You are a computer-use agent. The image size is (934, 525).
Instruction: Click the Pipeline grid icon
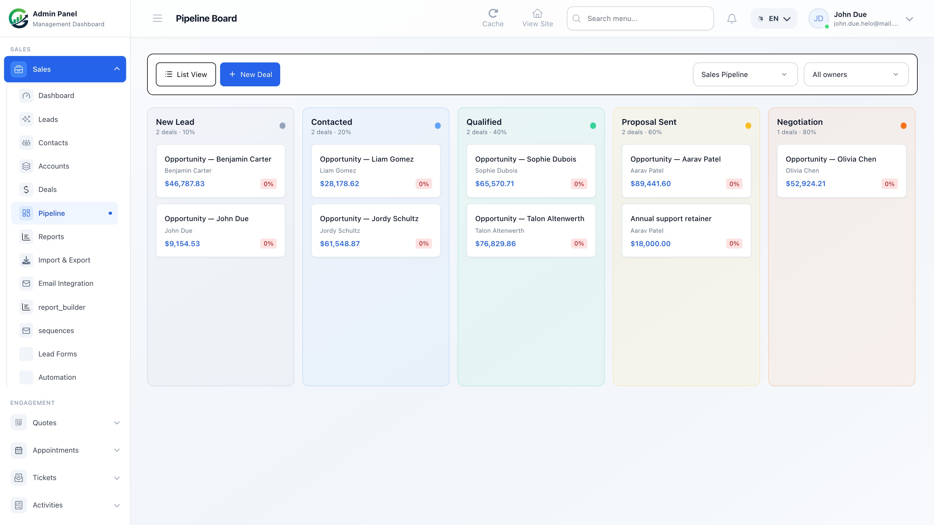(x=26, y=213)
